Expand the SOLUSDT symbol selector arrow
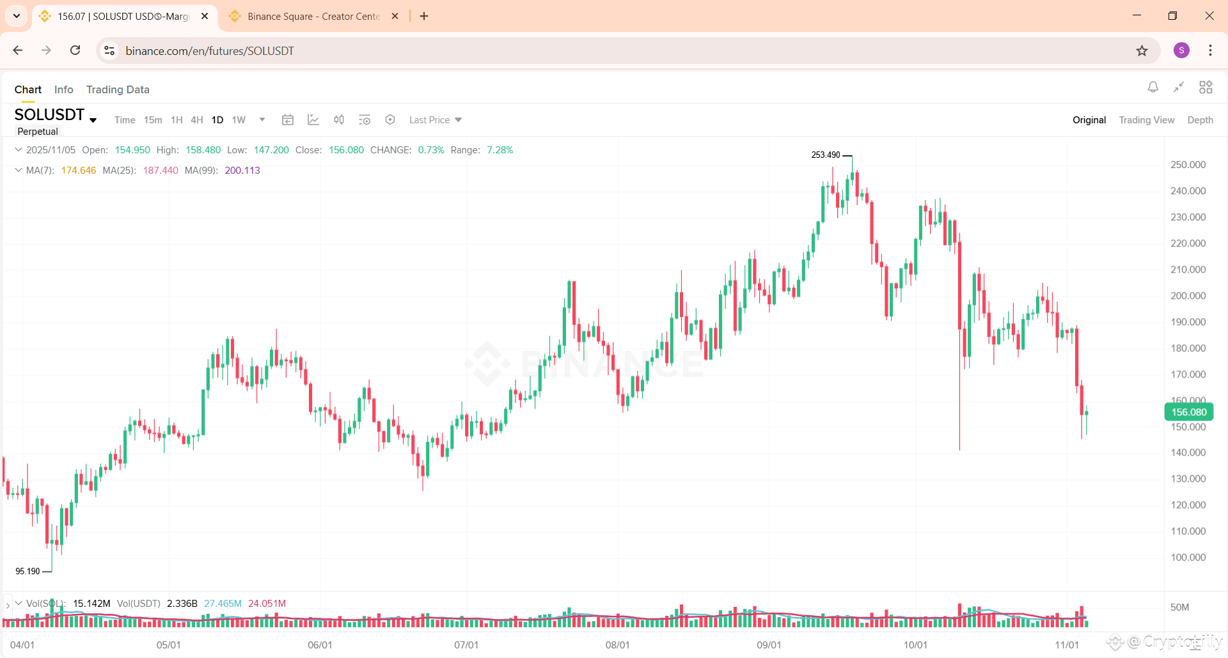This screenshot has height=658, width=1228. pos(93,119)
